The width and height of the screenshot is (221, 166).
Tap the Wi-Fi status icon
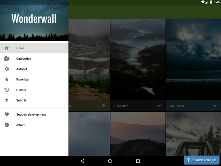click(203, 2)
